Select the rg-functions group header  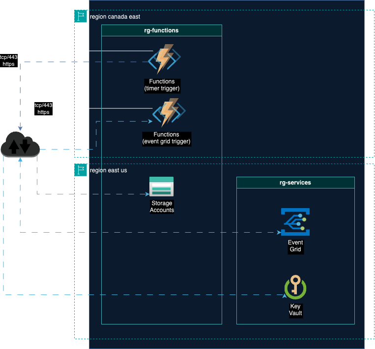point(161,30)
